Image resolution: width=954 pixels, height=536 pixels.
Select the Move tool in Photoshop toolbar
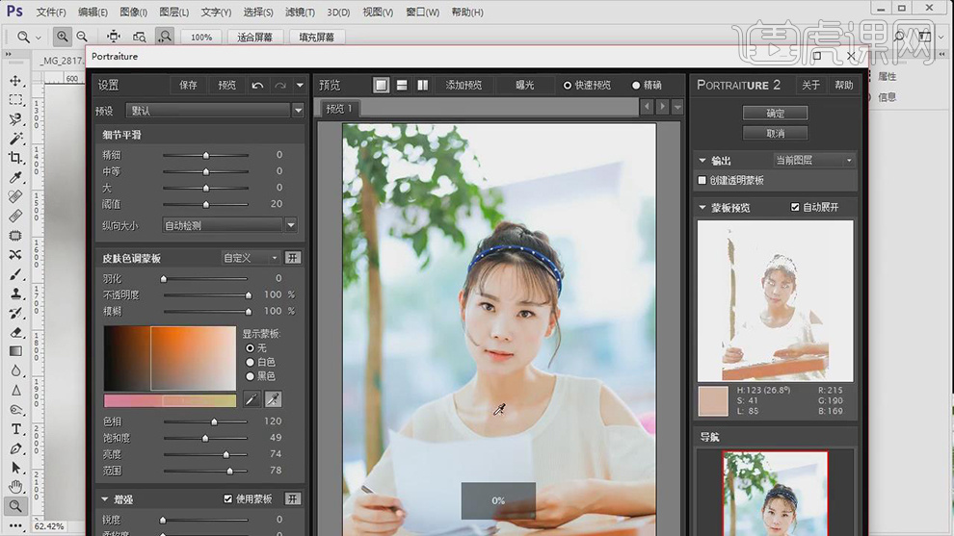pos(15,81)
